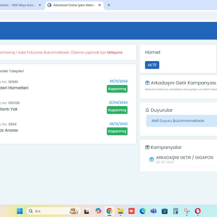Open the ARKADAŞINI GETIR / GIGAPON campaign
Viewport: 217px width, 217px height.
(185, 158)
